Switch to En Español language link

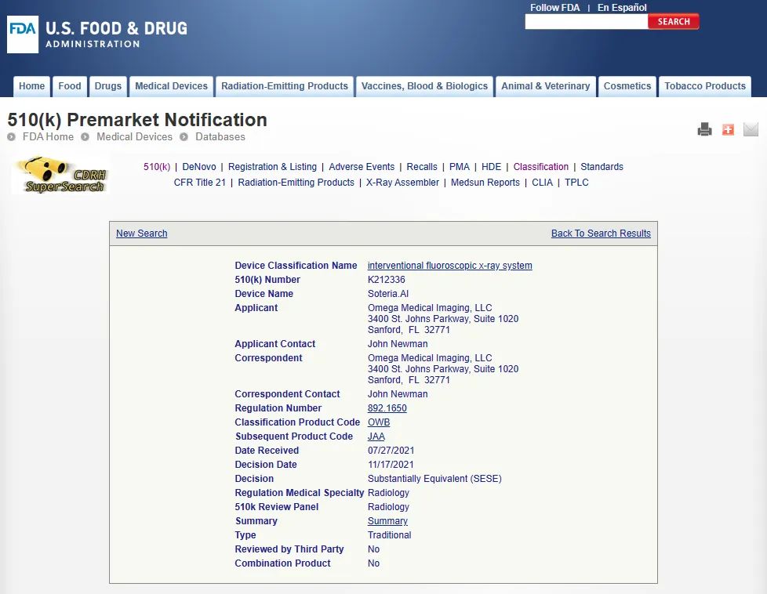click(x=622, y=8)
